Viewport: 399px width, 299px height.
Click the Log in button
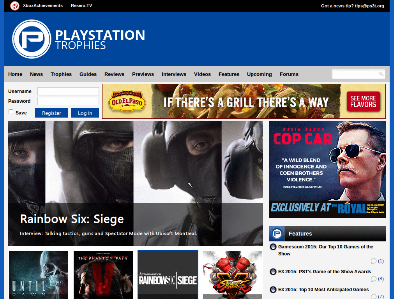[x=85, y=113]
